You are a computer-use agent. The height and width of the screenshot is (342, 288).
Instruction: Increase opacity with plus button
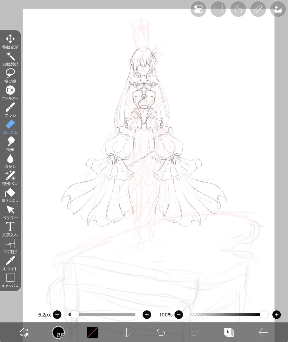click(x=277, y=315)
